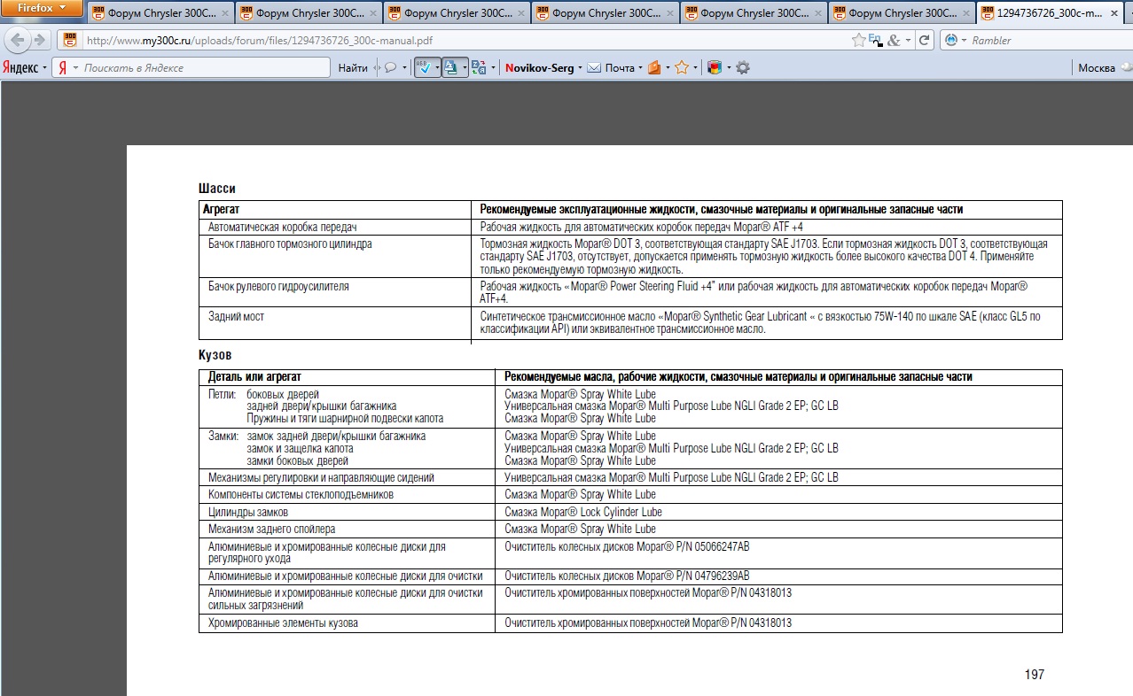The width and height of the screenshot is (1133, 696).
Task: Open the spell check dropdown arrow
Action: [437, 67]
